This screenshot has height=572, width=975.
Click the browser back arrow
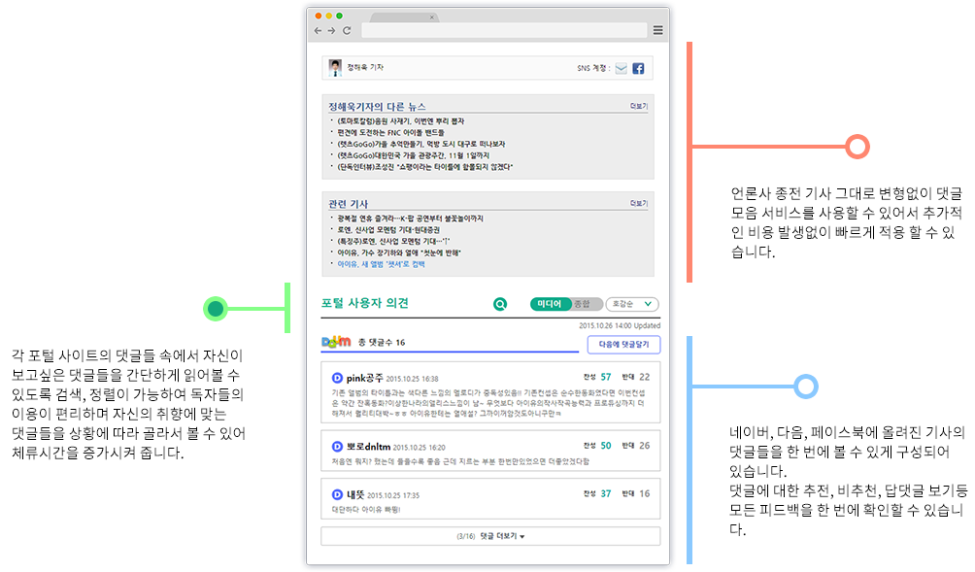318,31
